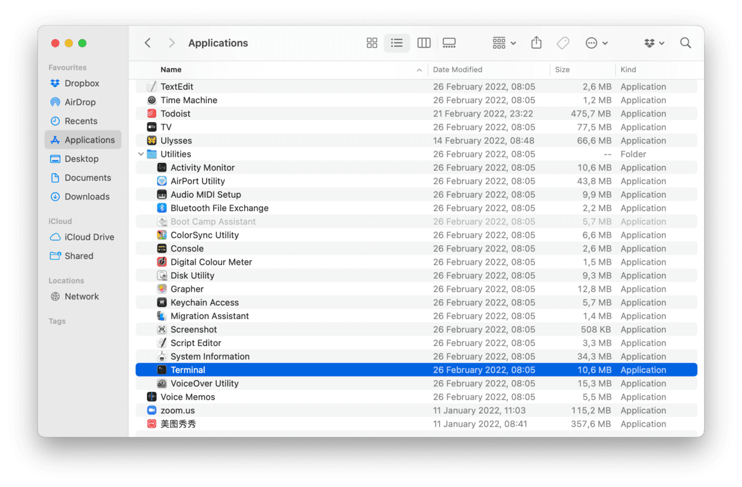Click the Ulysses date 14 February 2022, 08:48
The height and width of the screenshot is (487, 742).
(484, 140)
